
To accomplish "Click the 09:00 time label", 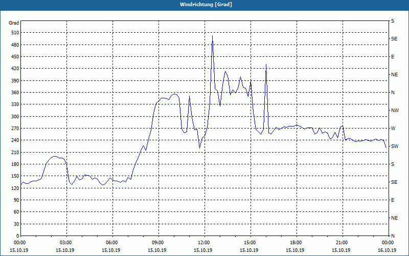I will coord(158,243).
